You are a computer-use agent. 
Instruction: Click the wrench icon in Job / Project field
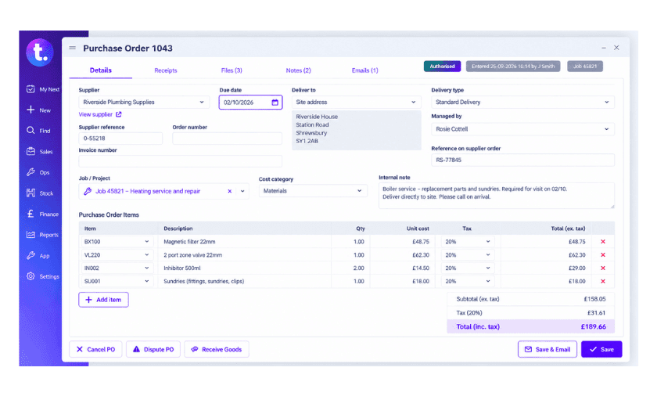88,191
